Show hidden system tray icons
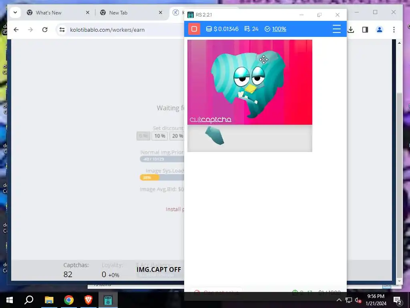410x308 pixels. point(339,300)
